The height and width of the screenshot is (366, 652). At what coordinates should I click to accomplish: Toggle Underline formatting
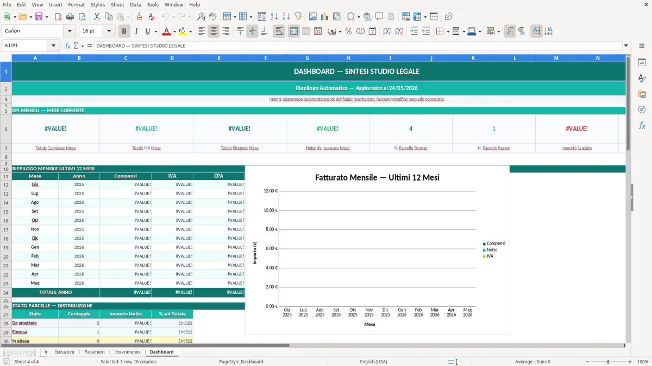tap(147, 31)
